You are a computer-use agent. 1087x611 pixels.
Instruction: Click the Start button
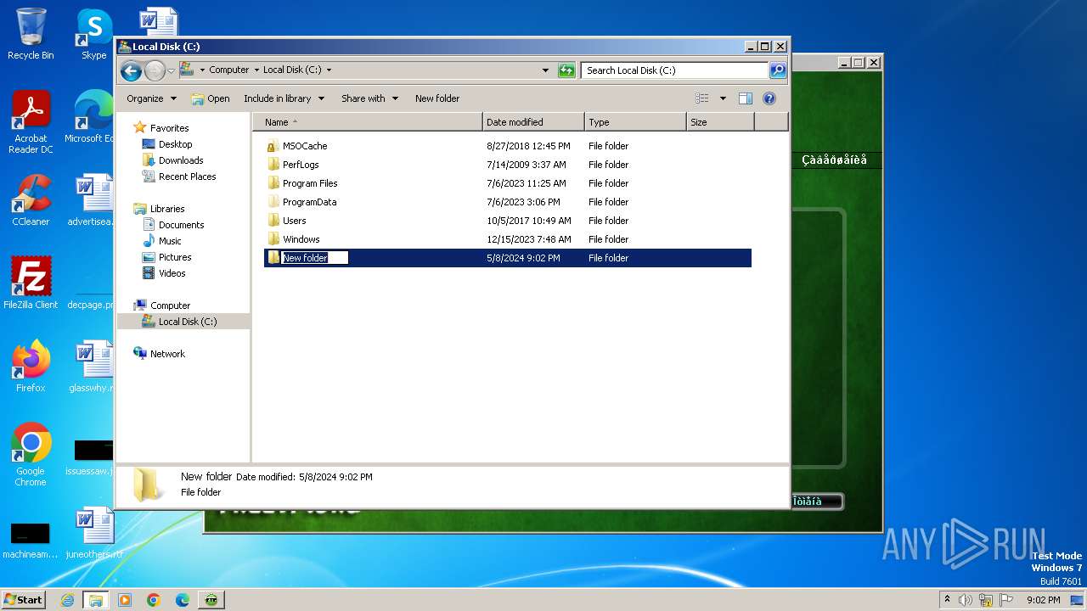(24, 599)
